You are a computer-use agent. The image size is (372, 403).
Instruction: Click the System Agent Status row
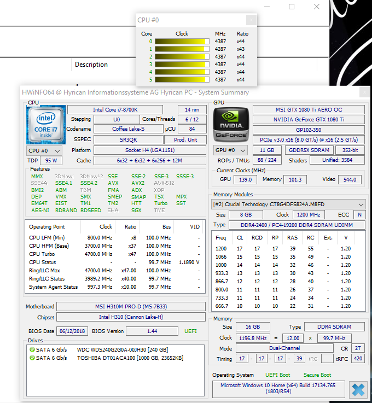point(114,287)
